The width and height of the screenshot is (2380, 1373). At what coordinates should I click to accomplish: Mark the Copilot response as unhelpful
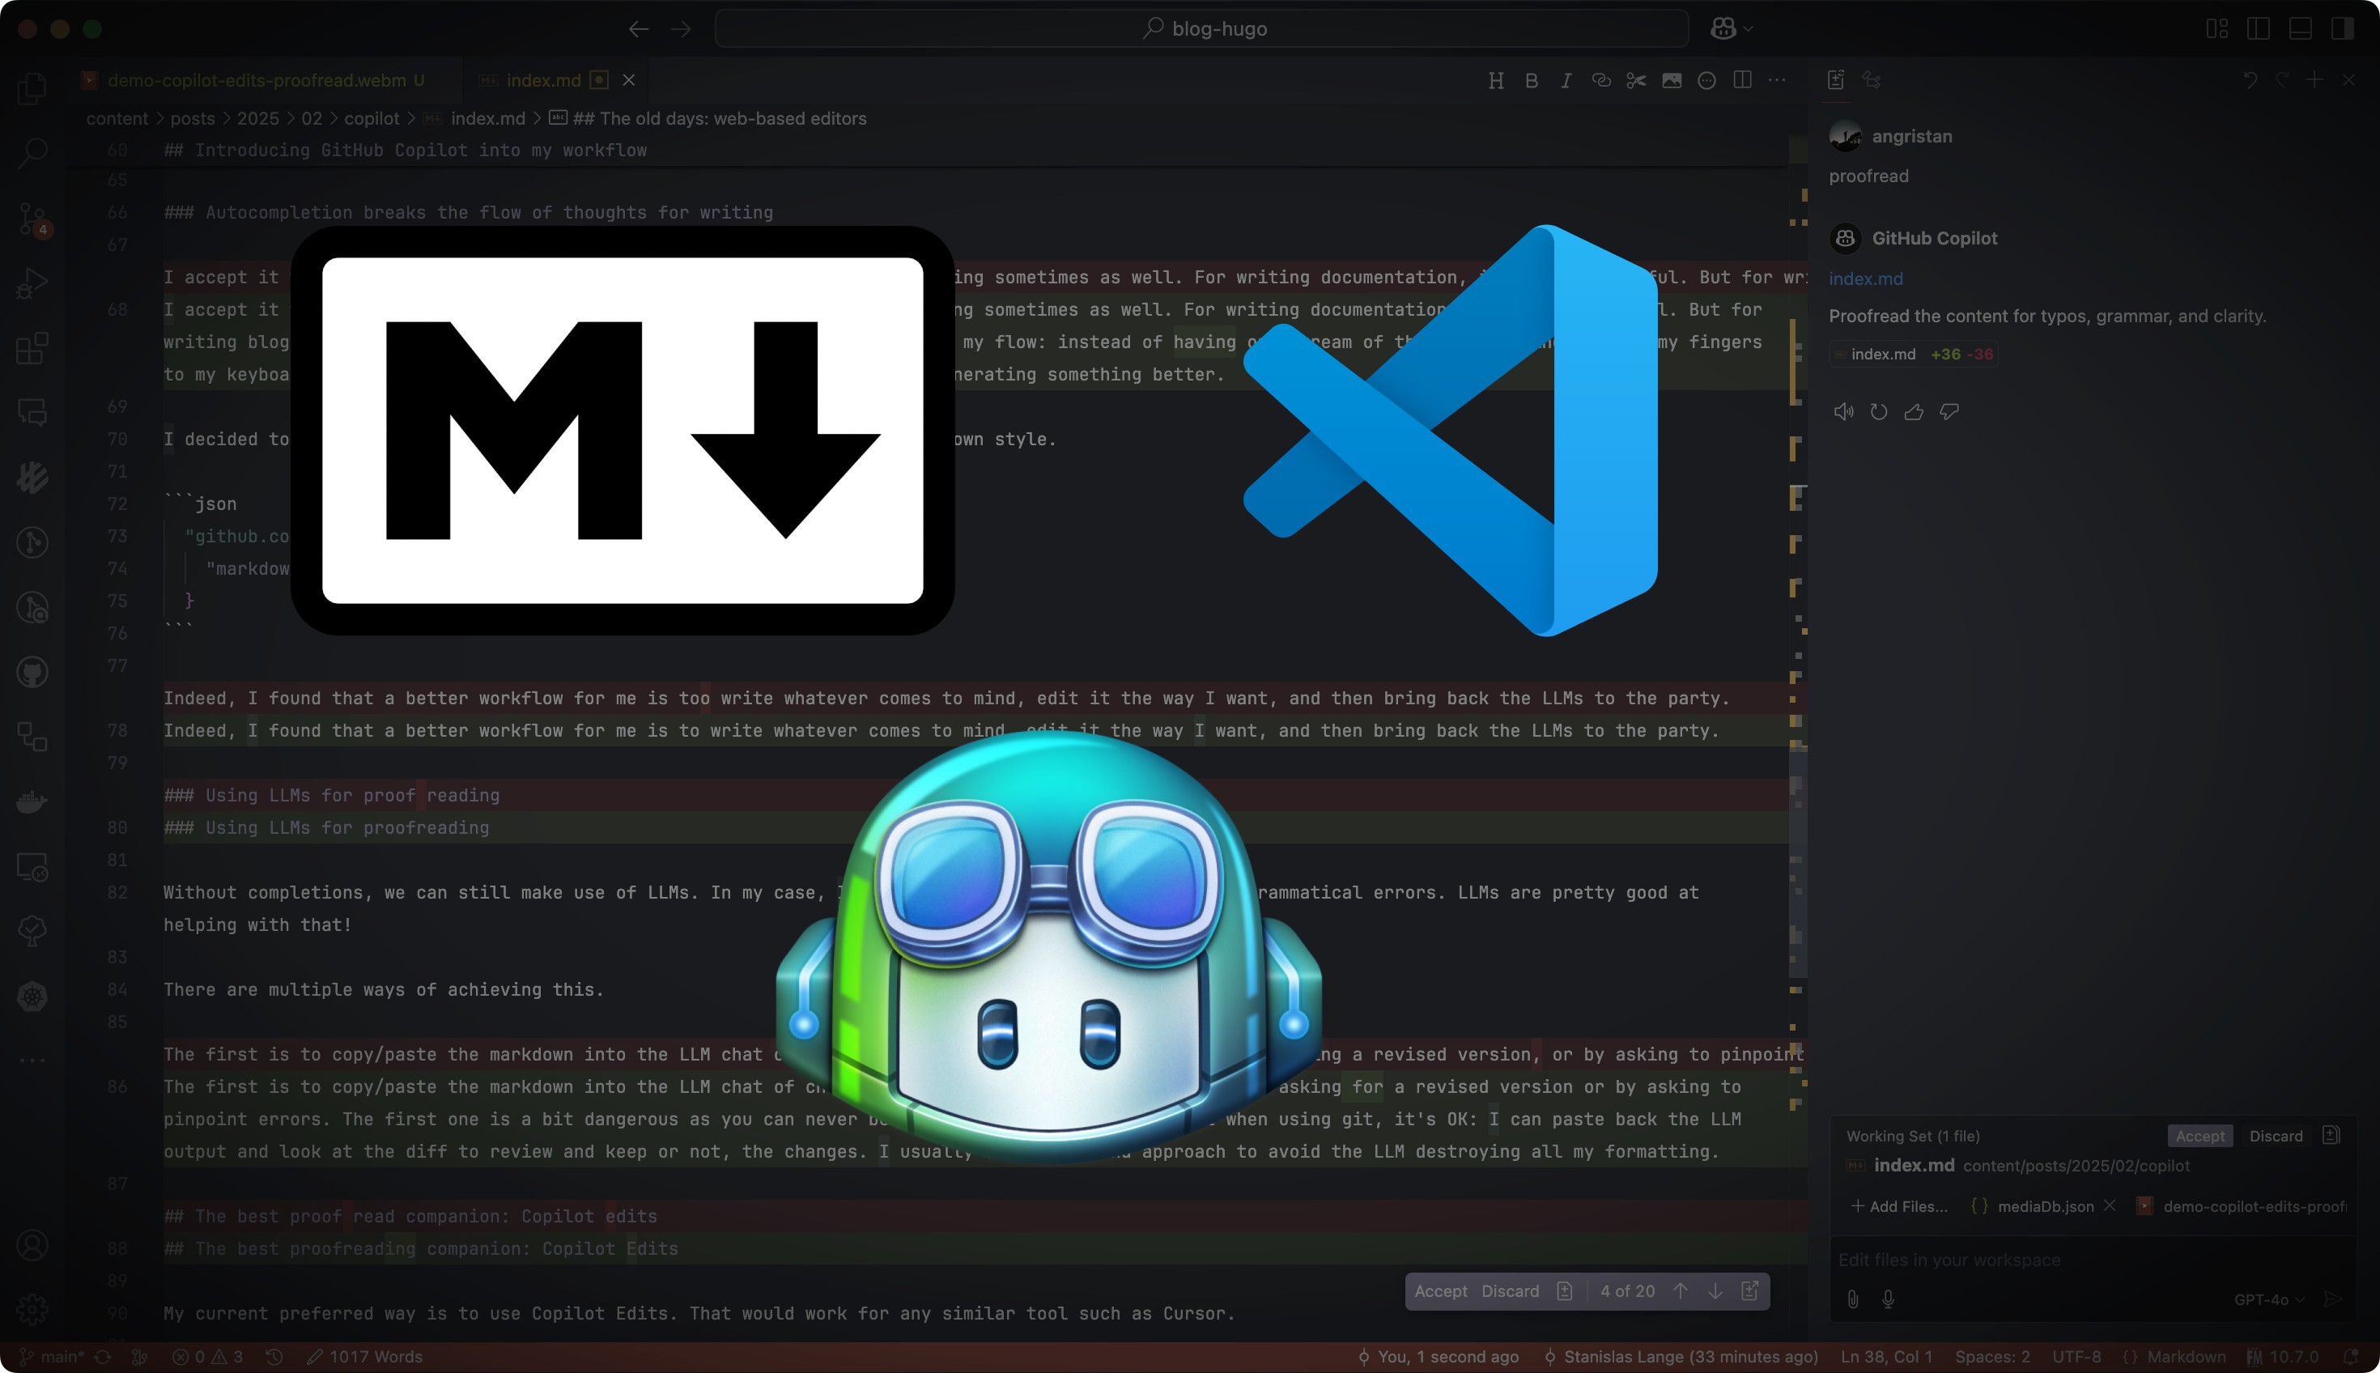[x=1949, y=411]
